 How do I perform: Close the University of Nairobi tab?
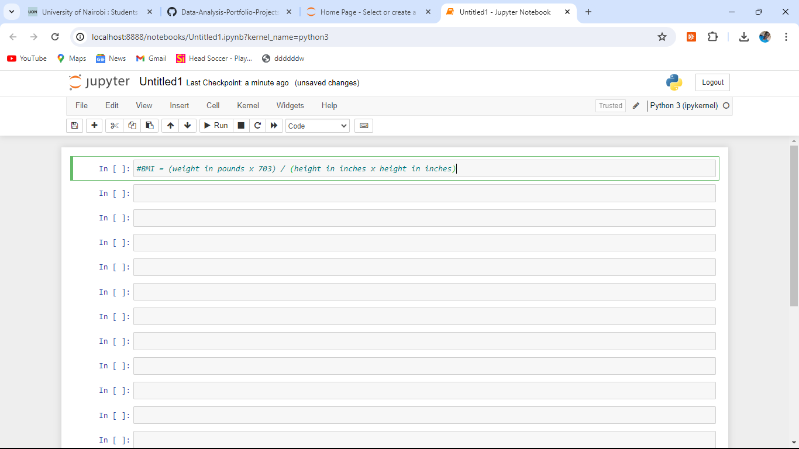click(x=150, y=12)
